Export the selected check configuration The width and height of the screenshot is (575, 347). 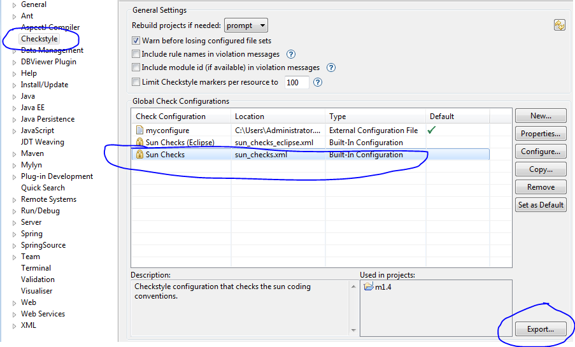(541, 329)
